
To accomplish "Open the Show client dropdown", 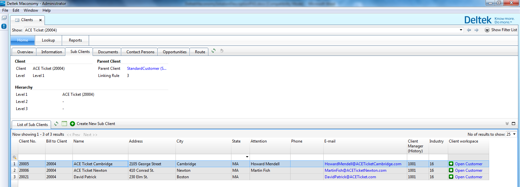I will pos(461,30).
